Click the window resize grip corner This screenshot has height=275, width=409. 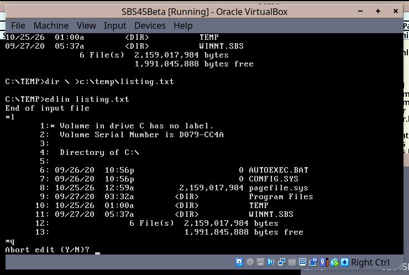point(400,266)
